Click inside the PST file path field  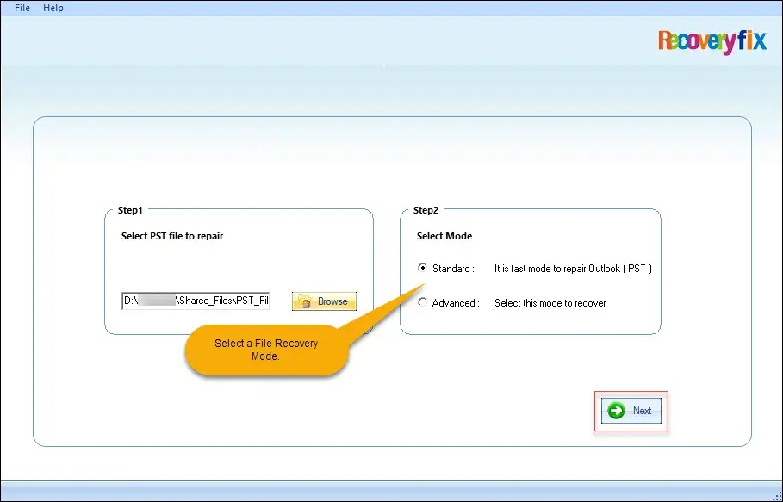click(x=194, y=300)
